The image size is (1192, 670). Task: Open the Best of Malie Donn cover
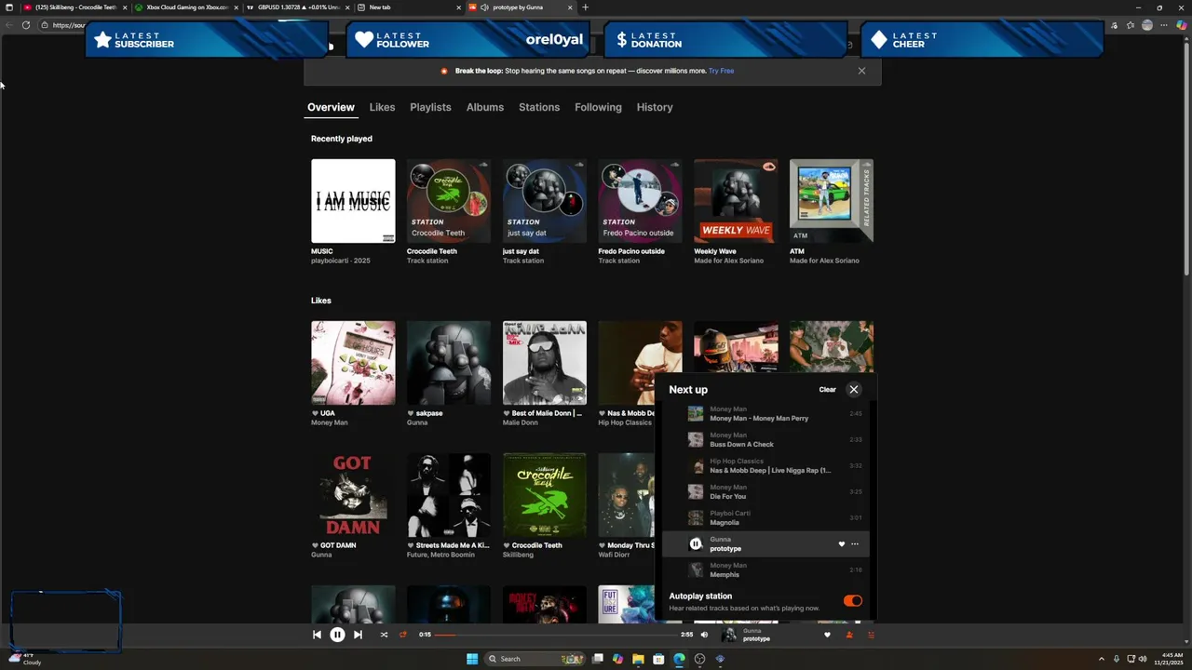click(x=545, y=363)
